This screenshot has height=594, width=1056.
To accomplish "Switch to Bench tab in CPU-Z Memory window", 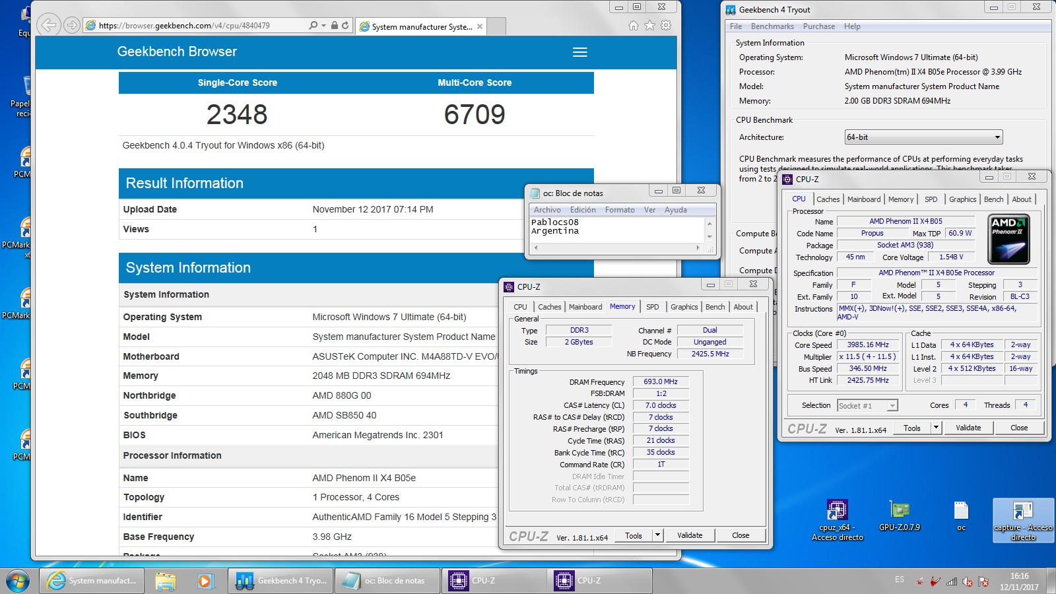I will (x=715, y=307).
